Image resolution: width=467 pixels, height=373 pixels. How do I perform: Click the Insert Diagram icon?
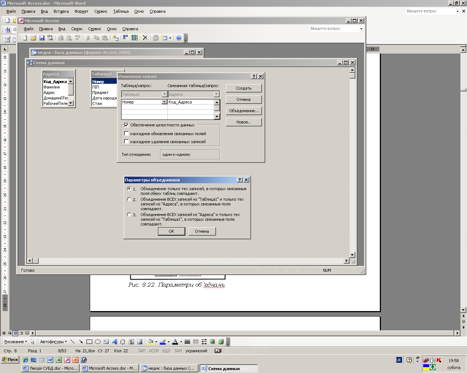point(123,342)
